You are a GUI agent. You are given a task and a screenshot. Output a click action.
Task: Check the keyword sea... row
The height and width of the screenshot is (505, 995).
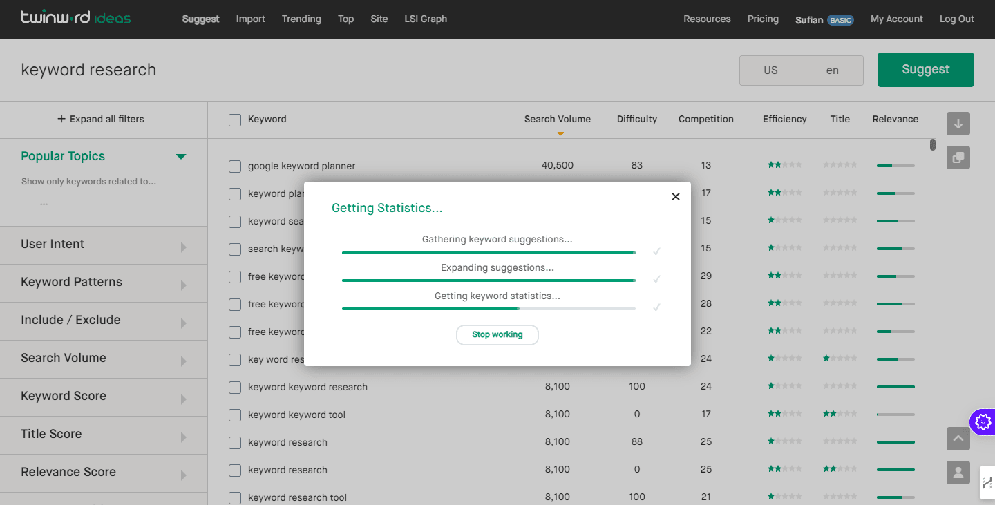(235, 222)
